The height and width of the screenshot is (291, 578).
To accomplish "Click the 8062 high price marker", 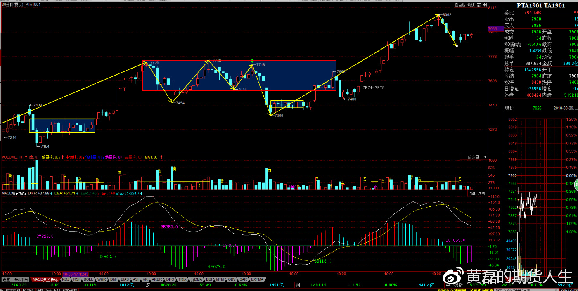I will pyautogui.click(x=447, y=15).
